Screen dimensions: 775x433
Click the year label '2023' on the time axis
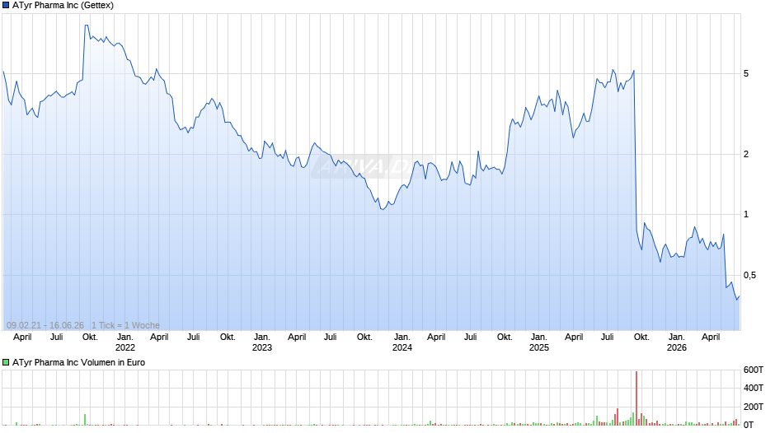(262, 347)
